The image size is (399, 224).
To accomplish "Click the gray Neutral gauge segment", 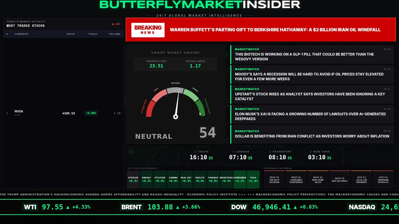I will [175, 90].
